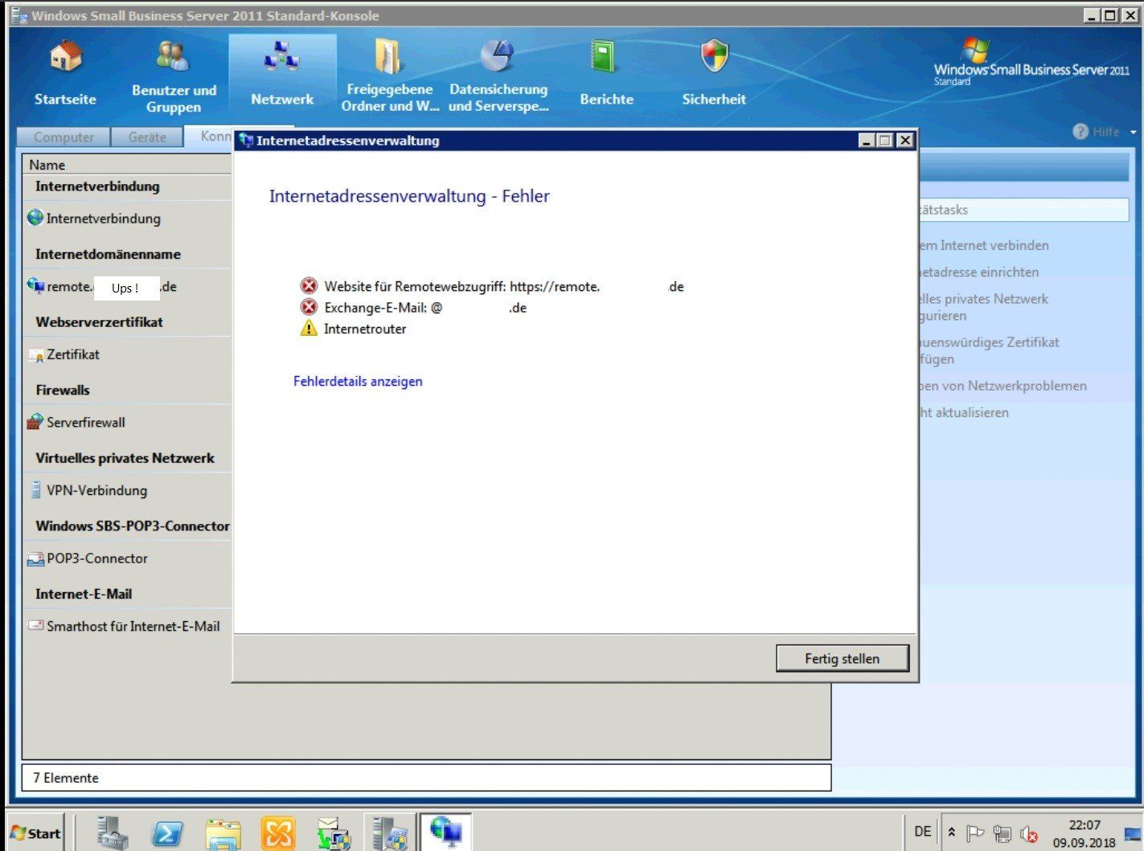
Task: Open Exchange Management Console taskbar icon
Action: pyautogui.click(x=278, y=833)
